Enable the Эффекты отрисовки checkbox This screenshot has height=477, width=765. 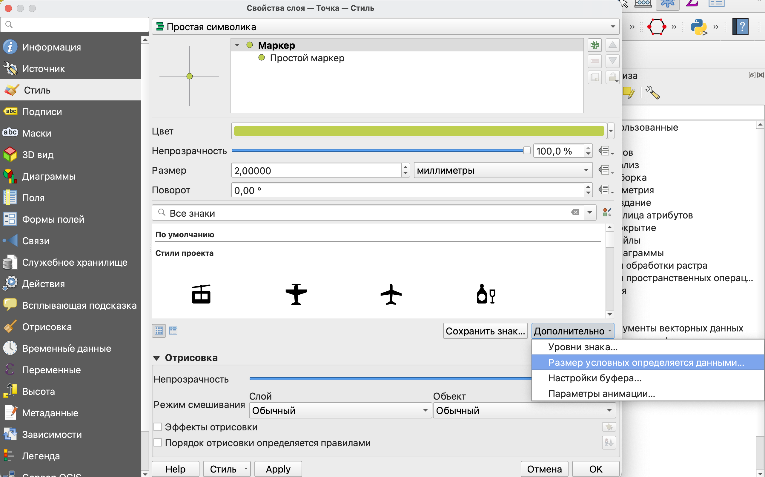pyautogui.click(x=158, y=427)
